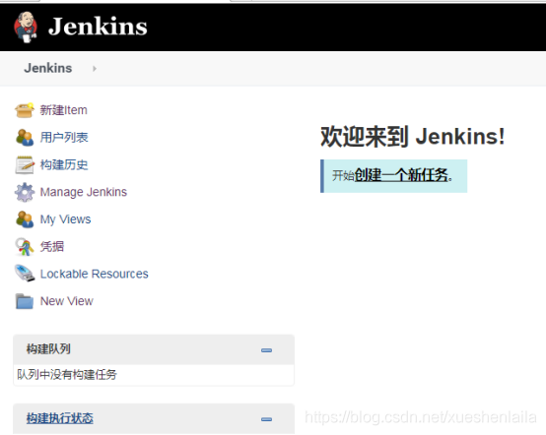The height and width of the screenshot is (435, 546).
Task: Open the New View link
Action: coord(67,301)
